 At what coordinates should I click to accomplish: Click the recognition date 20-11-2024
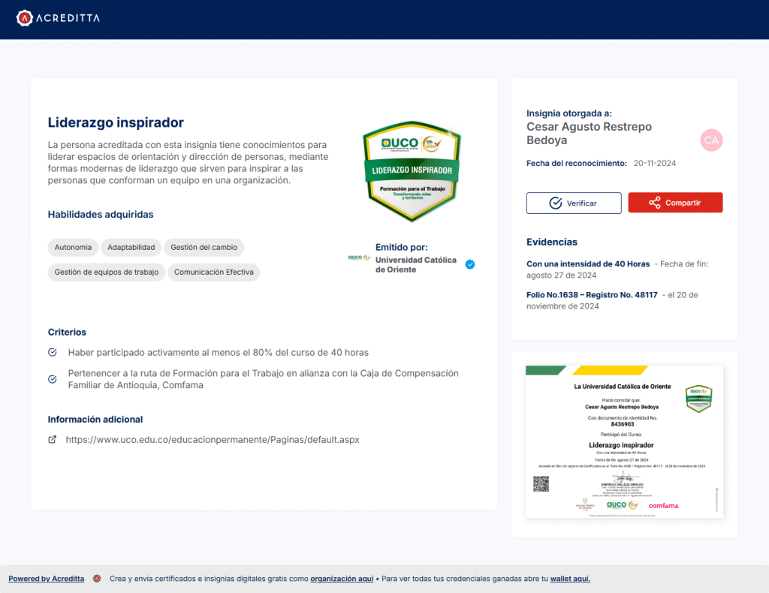click(655, 163)
